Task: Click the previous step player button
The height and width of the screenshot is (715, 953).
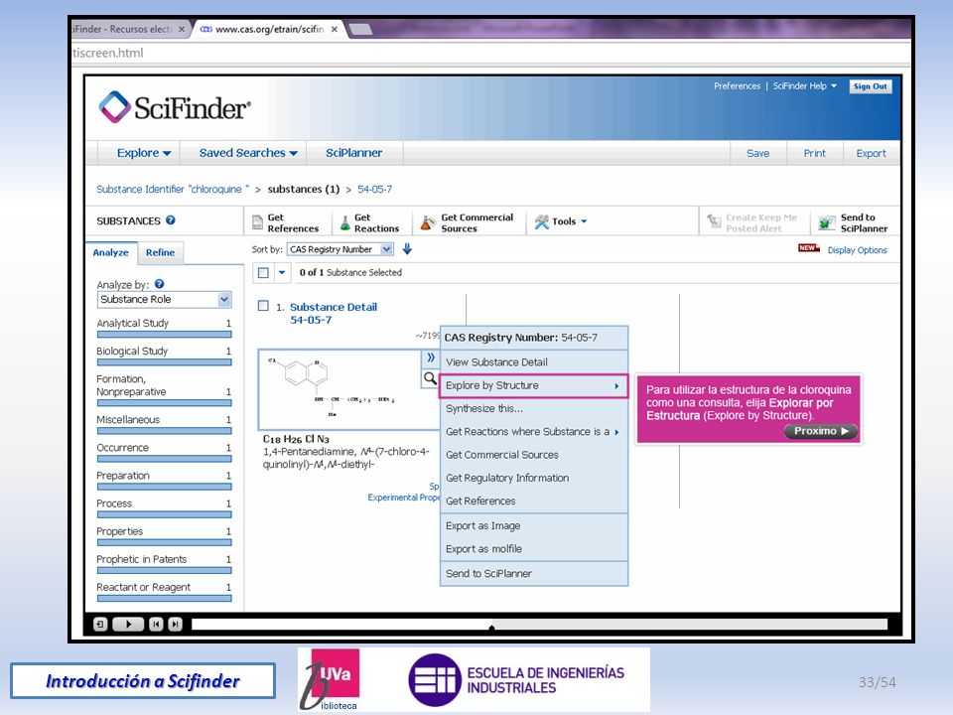Action: [x=156, y=624]
